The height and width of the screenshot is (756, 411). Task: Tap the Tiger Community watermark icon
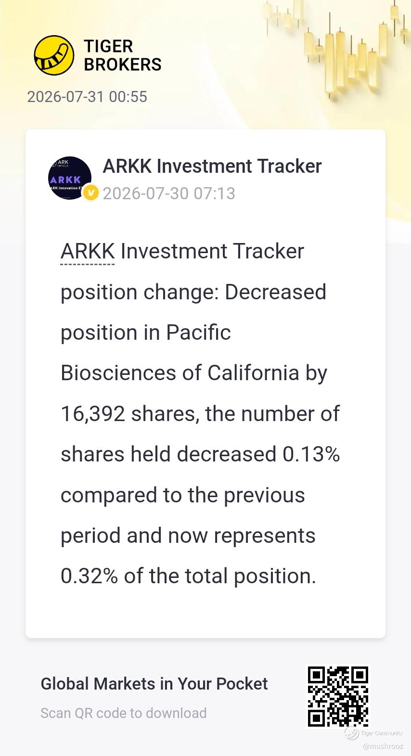coord(351,733)
